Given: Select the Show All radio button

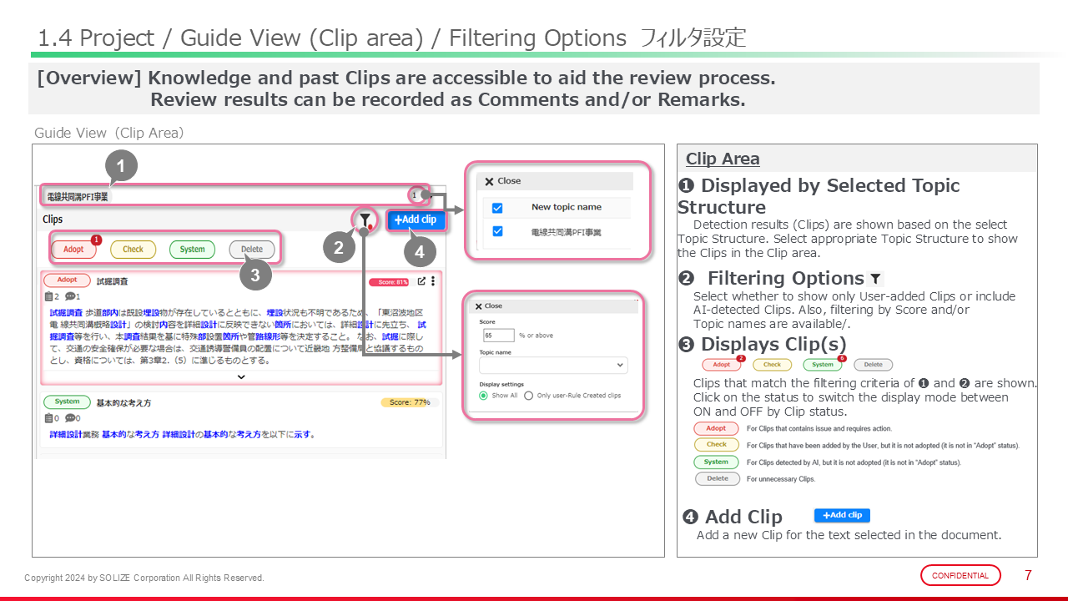Looking at the screenshot, I should click(x=484, y=396).
